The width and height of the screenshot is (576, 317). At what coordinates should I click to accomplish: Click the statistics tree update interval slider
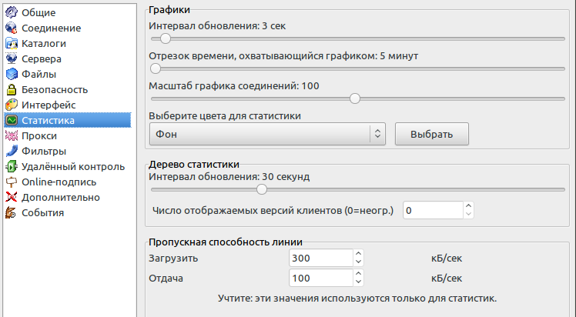358,190
